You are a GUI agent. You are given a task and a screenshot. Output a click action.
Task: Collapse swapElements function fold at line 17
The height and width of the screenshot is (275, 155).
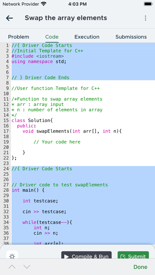click(10, 131)
